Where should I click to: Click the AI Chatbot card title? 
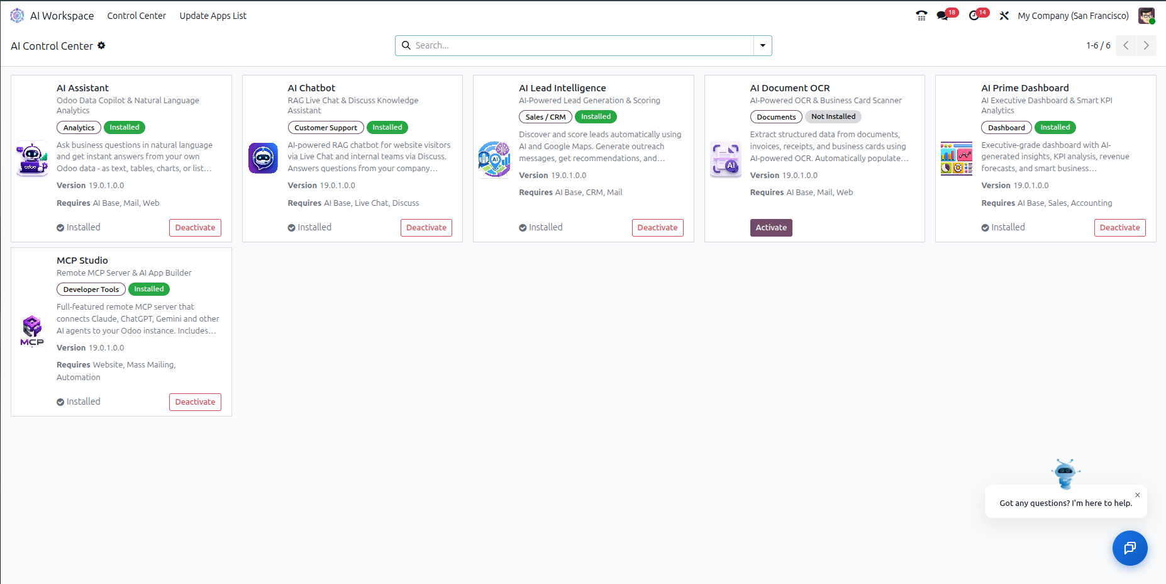311,88
